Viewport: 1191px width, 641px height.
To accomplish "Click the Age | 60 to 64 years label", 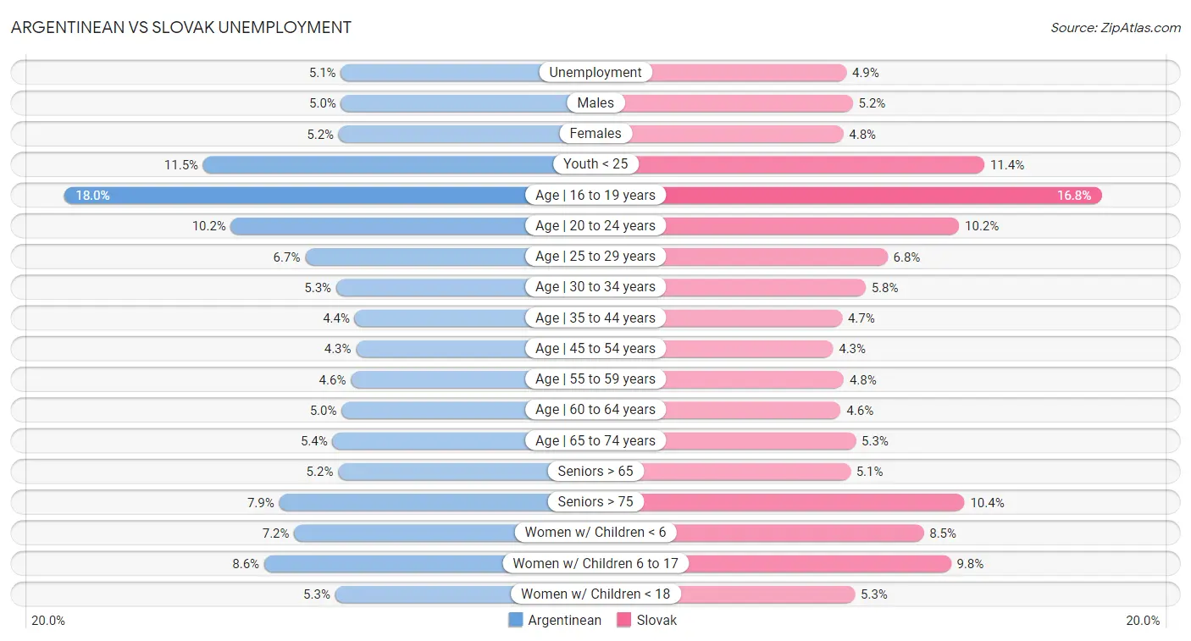I will (595, 410).
